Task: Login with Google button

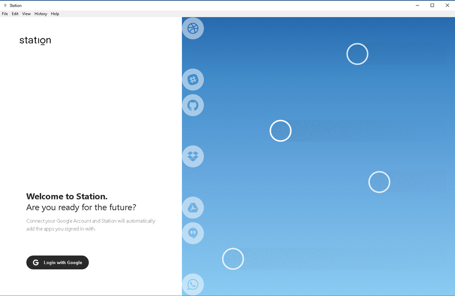Action: coord(58,263)
